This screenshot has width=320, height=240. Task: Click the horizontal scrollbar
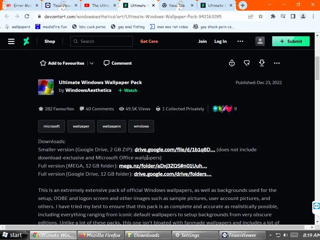(x=155, y=227)
